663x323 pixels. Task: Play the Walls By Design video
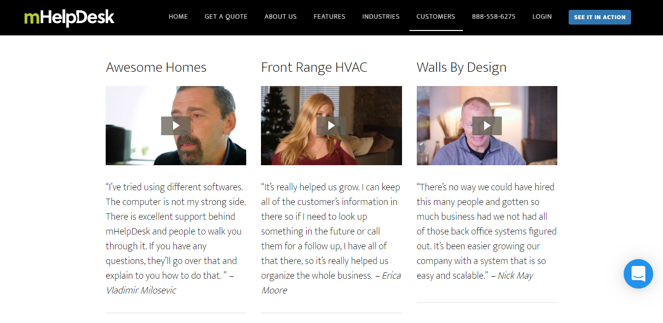[x=487, y=126]
